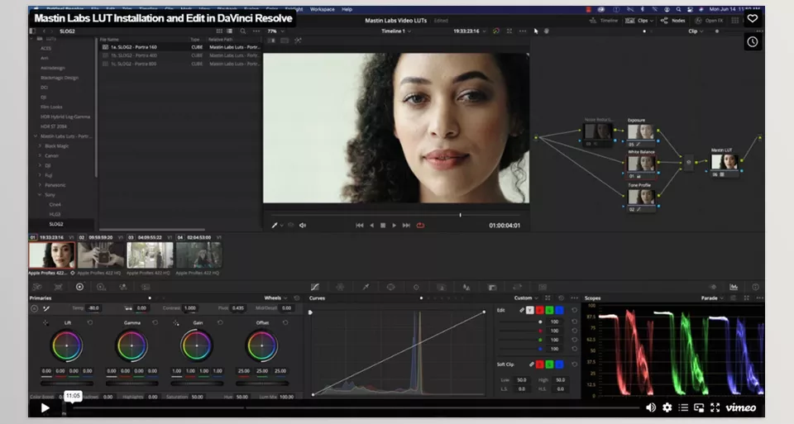Save video to Watch Later
Viewport: 794px width, 424px height.
(753, 42)
